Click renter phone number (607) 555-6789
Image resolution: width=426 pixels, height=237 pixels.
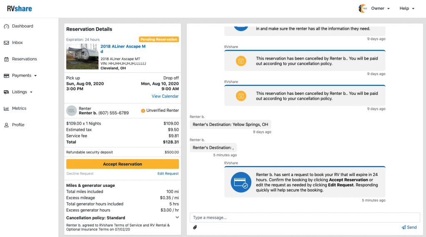[x=114, y=113]
